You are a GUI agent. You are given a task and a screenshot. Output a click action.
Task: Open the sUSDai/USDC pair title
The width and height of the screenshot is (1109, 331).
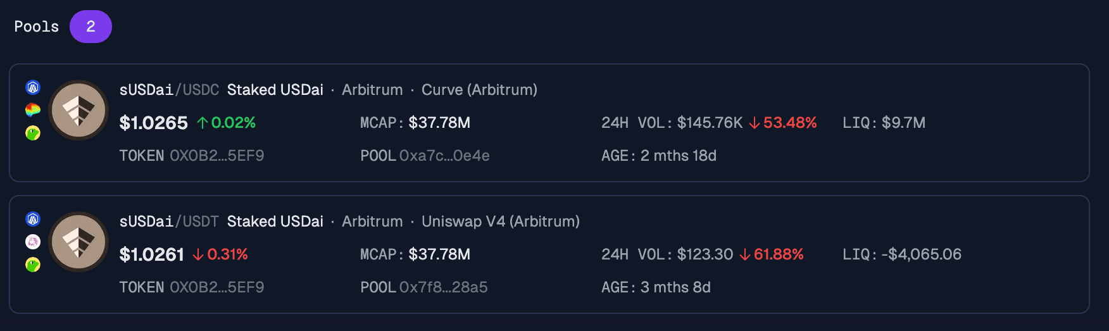pos(169,90)
